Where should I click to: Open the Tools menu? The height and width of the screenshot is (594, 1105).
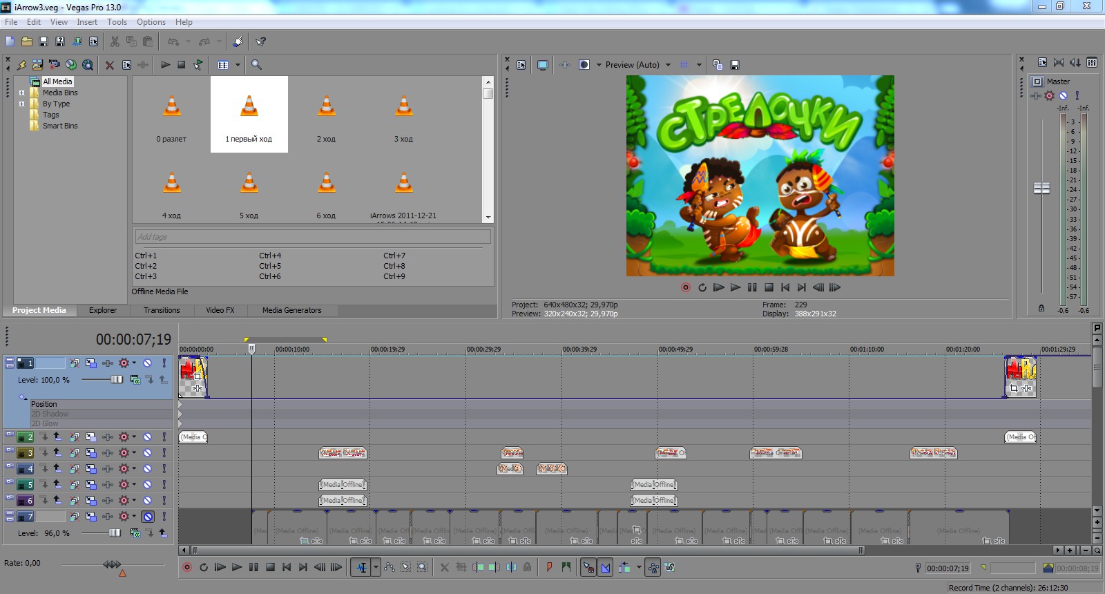(117, 22)
